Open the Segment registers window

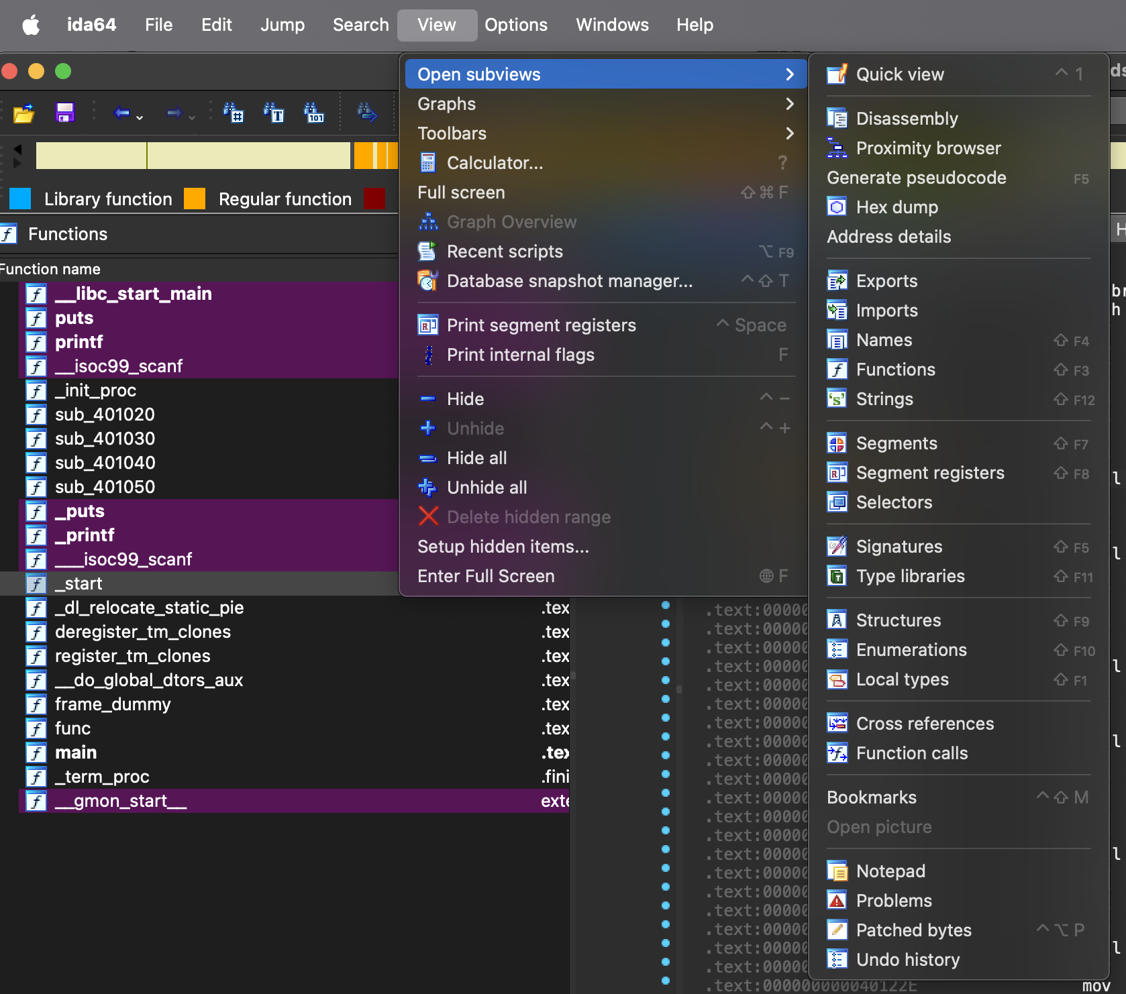coord(958,473)
